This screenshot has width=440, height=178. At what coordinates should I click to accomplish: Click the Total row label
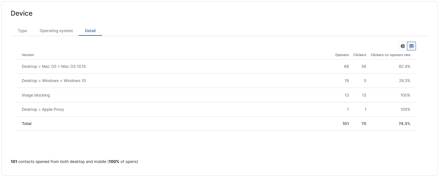point(27,124)
